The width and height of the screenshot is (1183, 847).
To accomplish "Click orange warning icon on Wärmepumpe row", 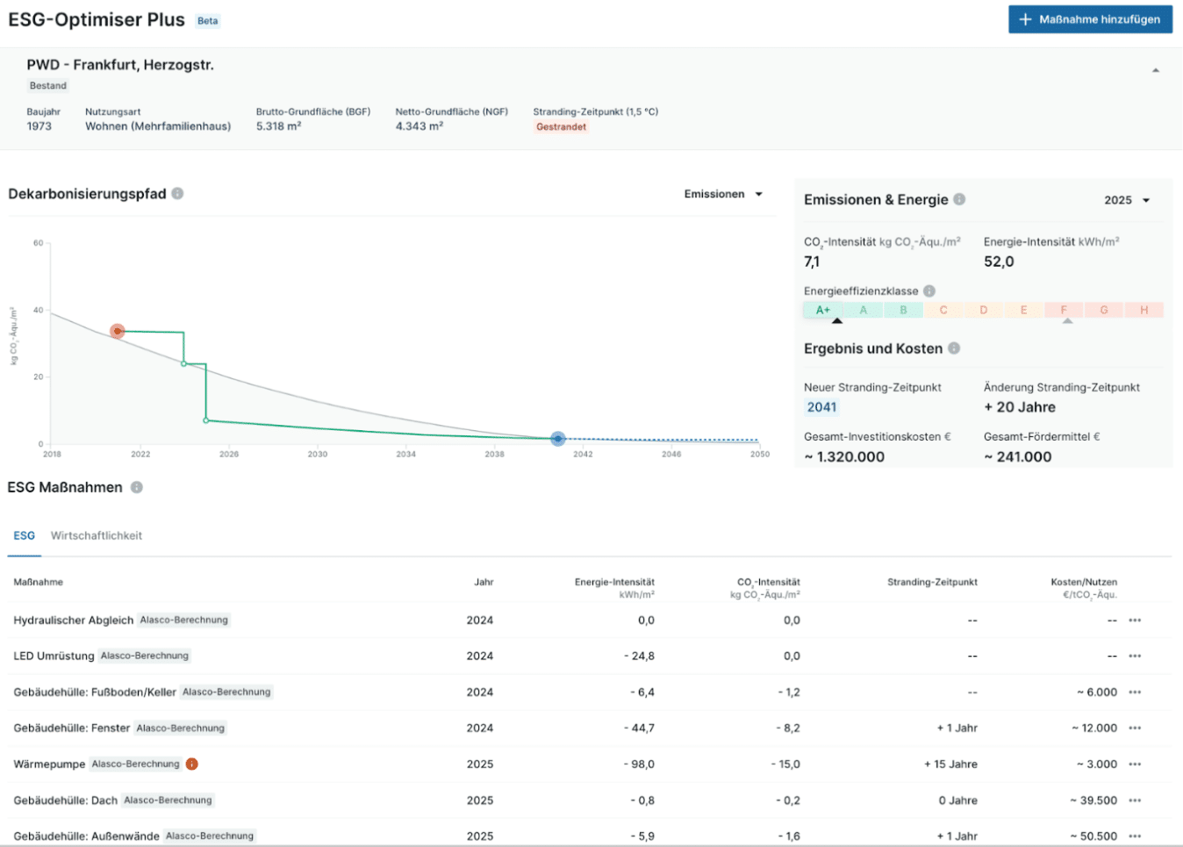I will (191, 764).
